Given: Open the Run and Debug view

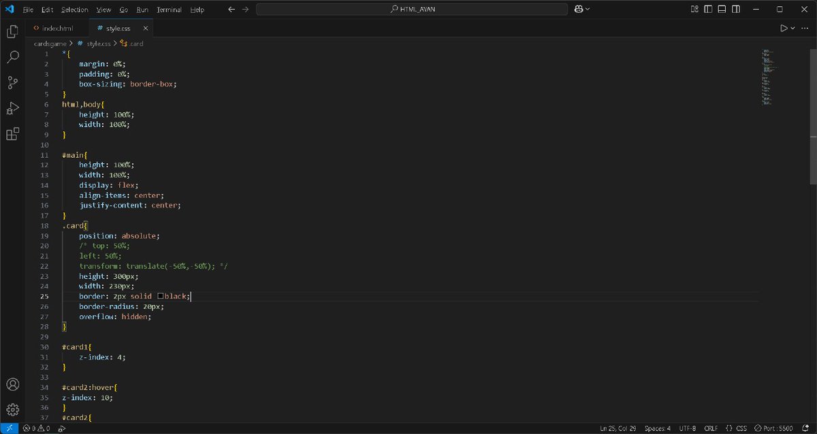Looking at the screenshot, I should pos(12,109).
